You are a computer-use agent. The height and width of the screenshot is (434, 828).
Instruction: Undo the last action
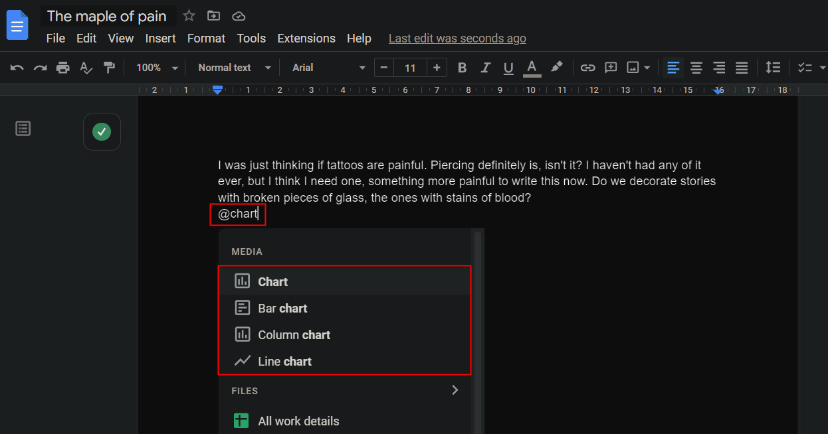pyautogui.click(x=17, y=68)
